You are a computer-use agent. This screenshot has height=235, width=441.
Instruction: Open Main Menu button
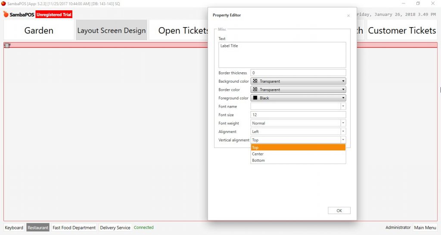[425, 228]
